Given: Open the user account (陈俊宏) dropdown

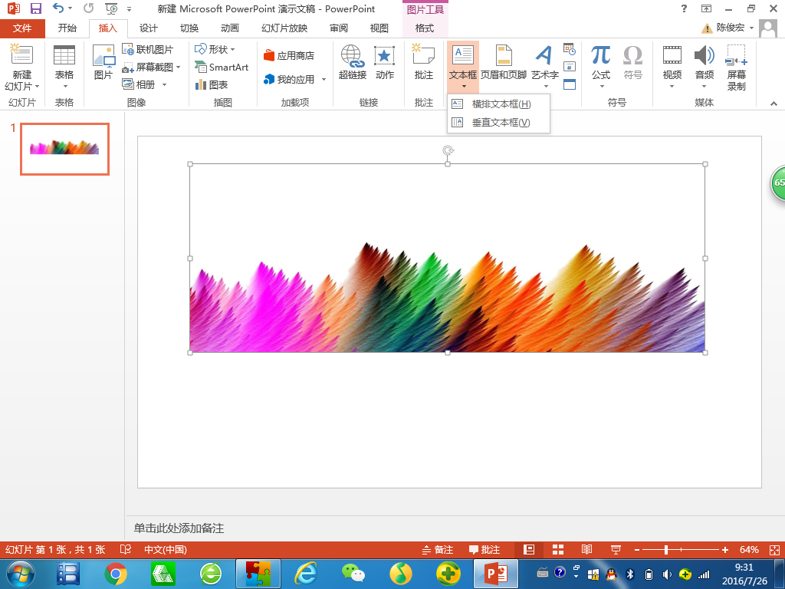Looking at the screenshot, I should click(751, 28).
